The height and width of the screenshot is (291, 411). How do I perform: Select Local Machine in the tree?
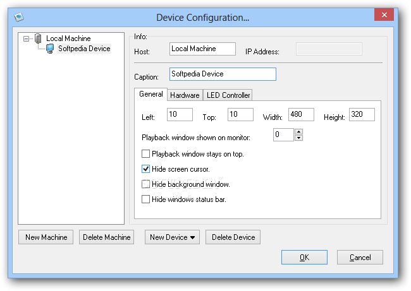68,39
